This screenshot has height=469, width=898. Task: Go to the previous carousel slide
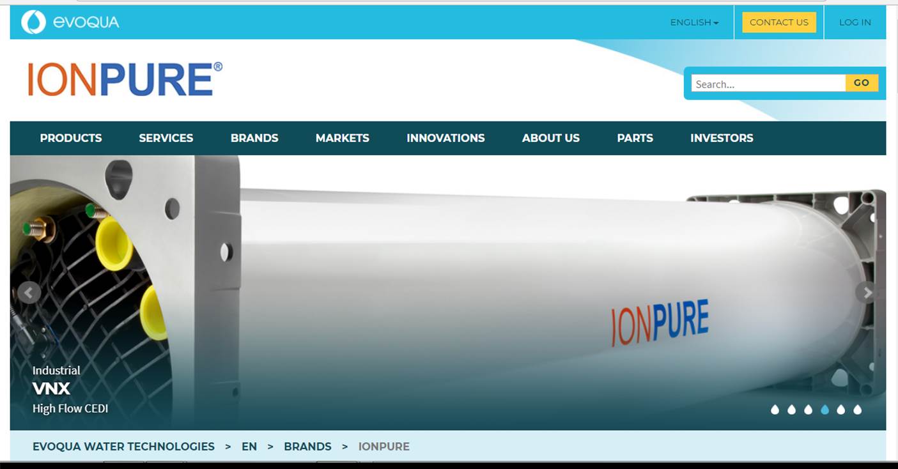[29, 293]
